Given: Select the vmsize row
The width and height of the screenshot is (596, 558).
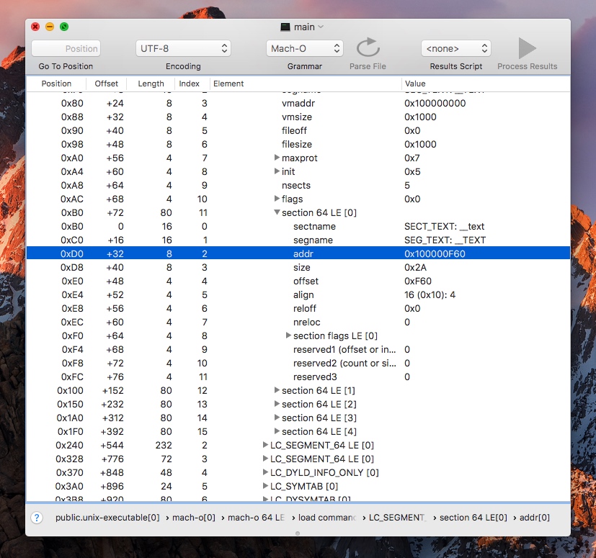Looking at the screenshot, I should tap(298, 117).
